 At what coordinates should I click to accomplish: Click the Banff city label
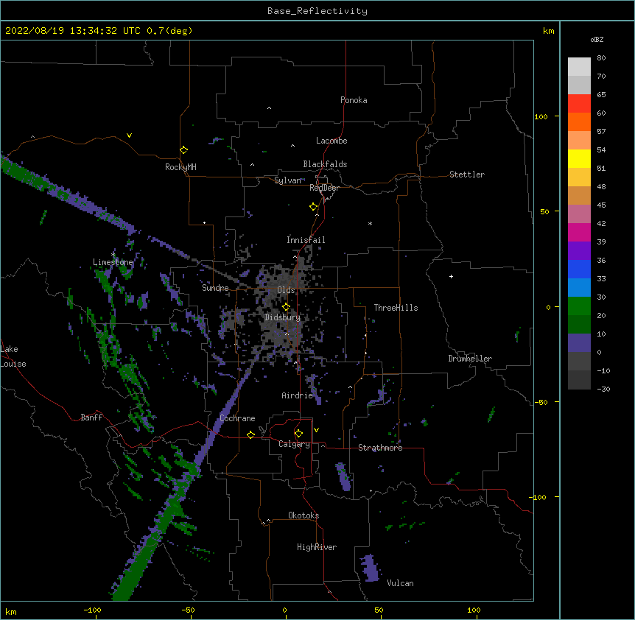pos(91,418)
